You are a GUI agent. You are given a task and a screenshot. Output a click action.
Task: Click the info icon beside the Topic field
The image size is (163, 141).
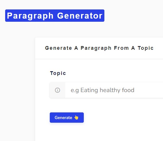tap(57, 90)
